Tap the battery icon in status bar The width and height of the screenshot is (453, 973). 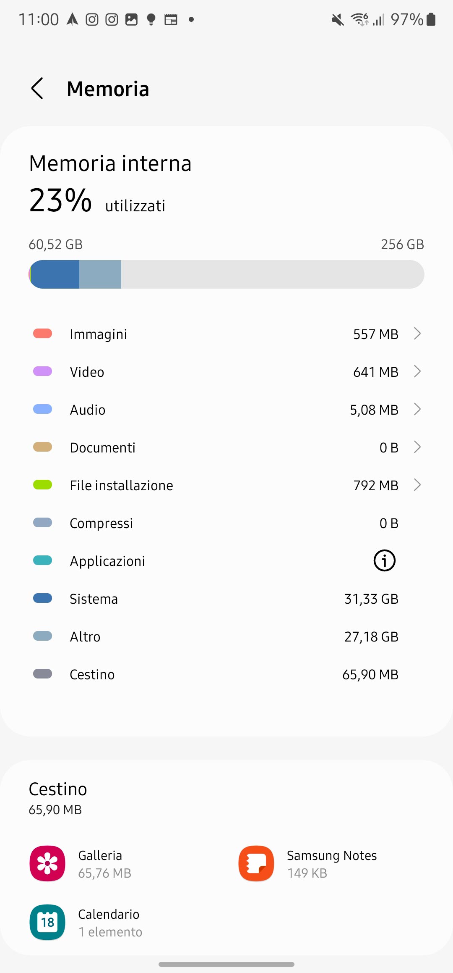coord(431,19)
